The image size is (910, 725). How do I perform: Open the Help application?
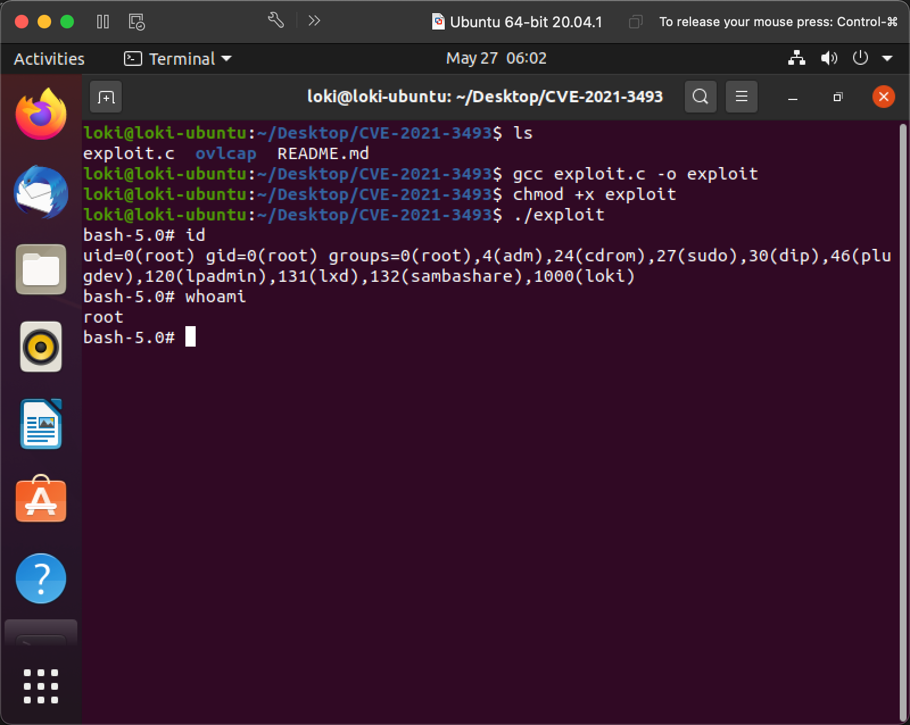[40, 578]
